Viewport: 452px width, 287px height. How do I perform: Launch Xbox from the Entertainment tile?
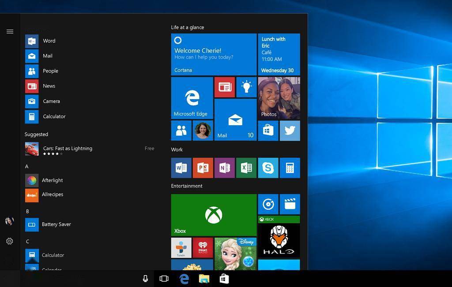click(x=214, y=215)
